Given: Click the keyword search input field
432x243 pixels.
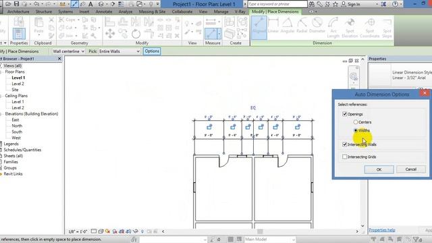Looking at the screenshot, I should click(277, 4).
